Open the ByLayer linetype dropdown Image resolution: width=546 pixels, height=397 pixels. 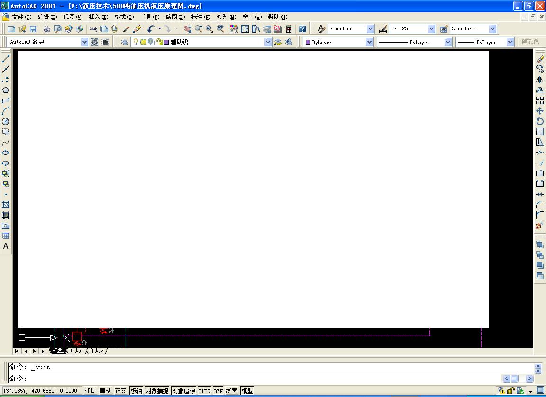point(448,42)
